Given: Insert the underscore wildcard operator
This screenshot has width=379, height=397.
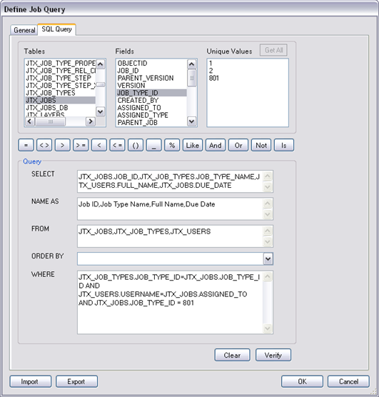Looking at the screenshot, I should point(153,146).
